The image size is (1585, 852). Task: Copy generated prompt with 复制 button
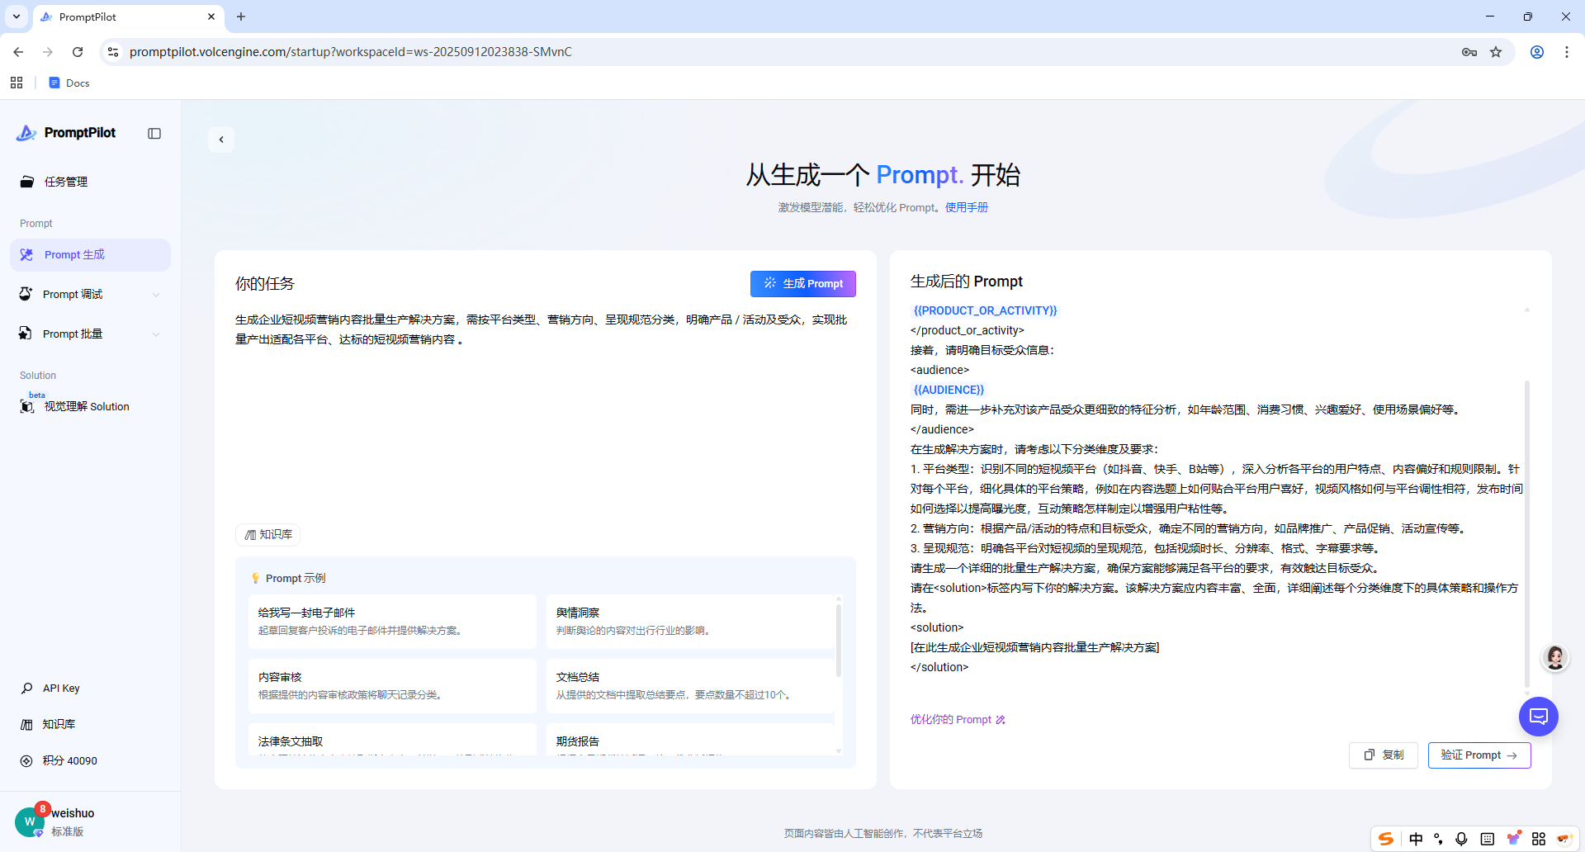[1384, 755]
